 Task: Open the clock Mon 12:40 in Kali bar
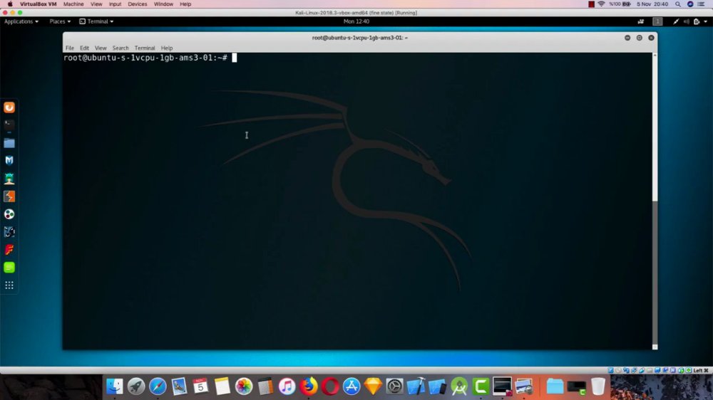pyautogui.click(x=356, y=21)
